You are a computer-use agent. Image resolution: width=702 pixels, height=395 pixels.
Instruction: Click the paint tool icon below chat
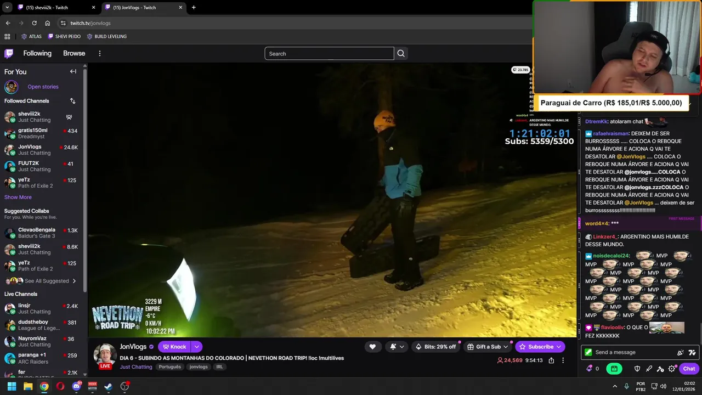pyautogui.click(x=660, y=369)
